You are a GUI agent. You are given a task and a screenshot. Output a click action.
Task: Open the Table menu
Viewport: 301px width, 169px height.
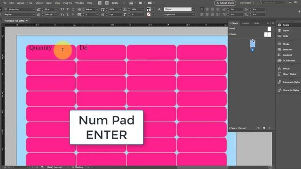[48, 3]
